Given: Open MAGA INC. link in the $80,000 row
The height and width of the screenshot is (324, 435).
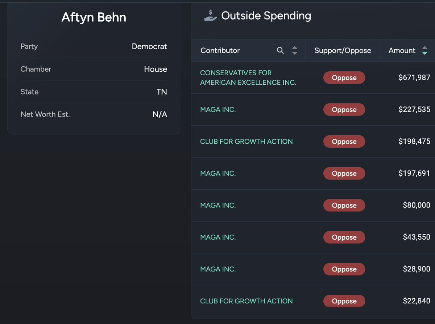Looking at the screenshot, I should pos(218,205).
